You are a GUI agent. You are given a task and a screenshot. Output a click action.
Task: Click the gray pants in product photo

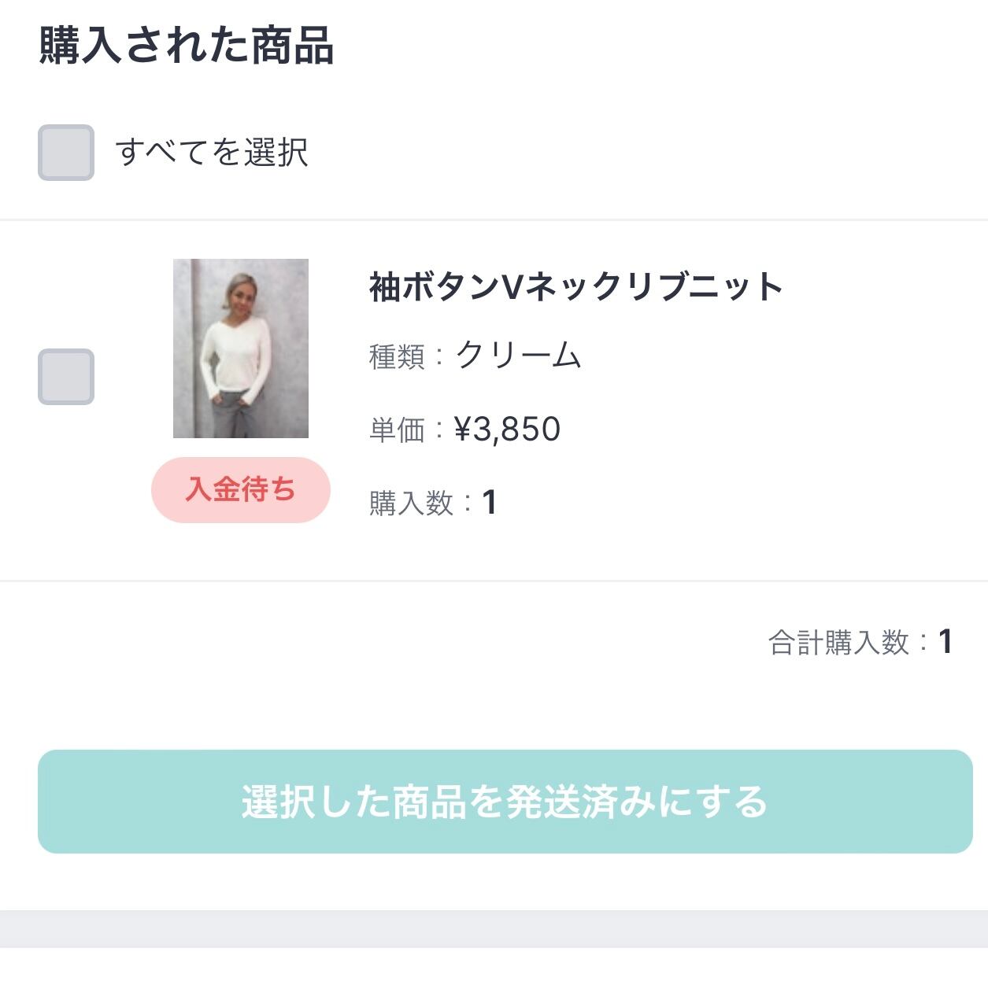point(234,415)
